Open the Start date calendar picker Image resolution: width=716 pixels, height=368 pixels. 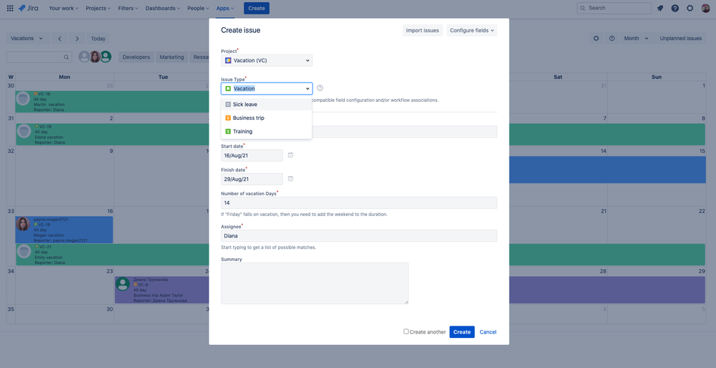290,156
